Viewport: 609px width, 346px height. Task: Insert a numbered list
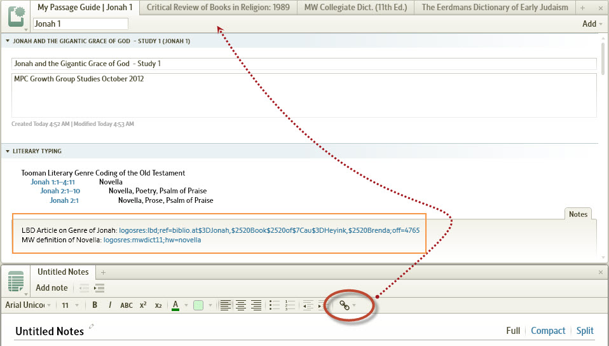coord(290,305)
